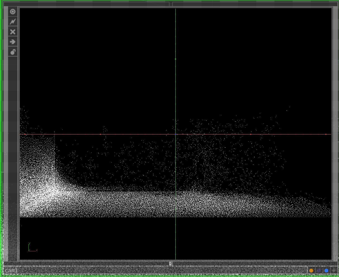
Task: Toggle the blue indicator dot
Action: (326, 270)
